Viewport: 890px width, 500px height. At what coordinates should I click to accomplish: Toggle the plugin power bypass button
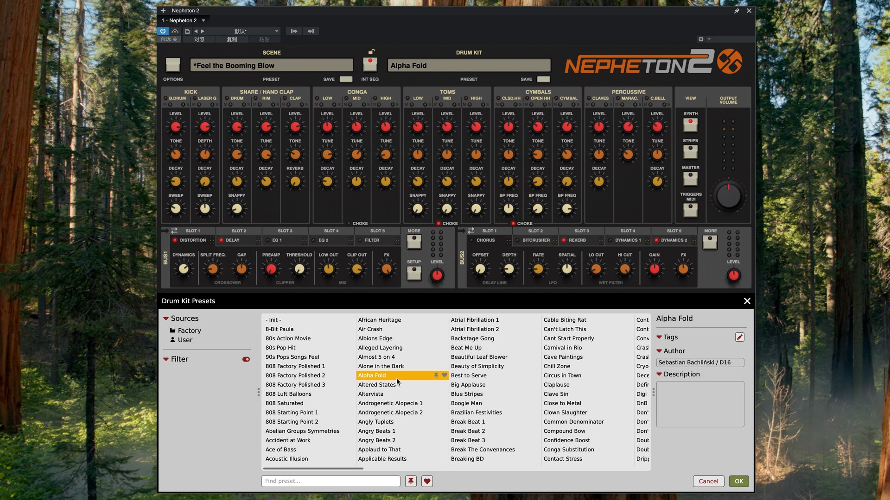click(x=163, y=31)
